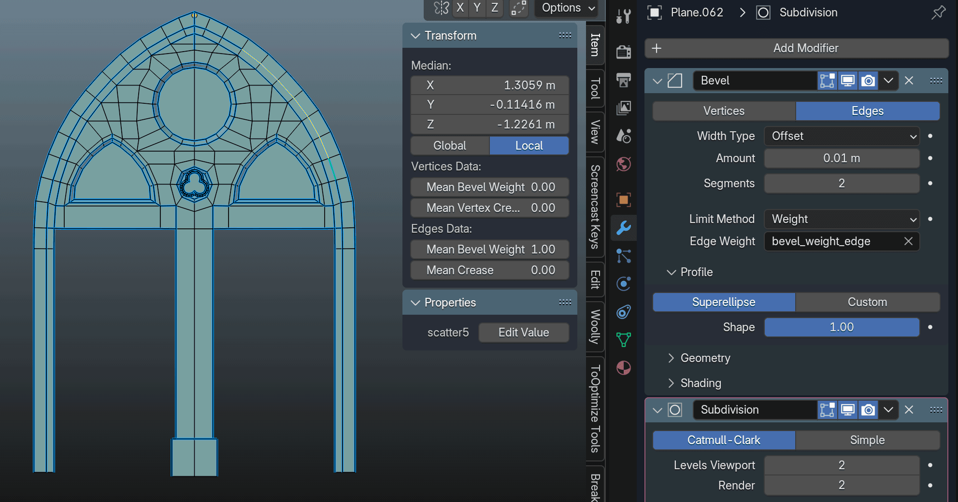Viewport: 958px width, 502px height.
Task: Enable Y axis mirror toggle
Action: 477,8
